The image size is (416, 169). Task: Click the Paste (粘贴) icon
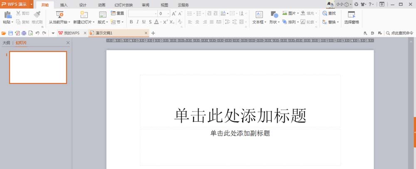7,15
